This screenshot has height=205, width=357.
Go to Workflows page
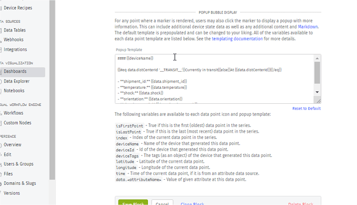(x=13, y=113)
